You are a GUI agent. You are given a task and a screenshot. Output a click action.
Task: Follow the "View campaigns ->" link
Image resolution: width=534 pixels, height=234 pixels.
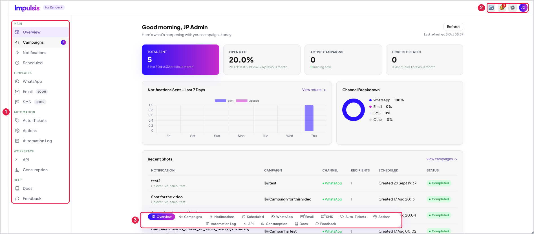(x=442, y=159)
